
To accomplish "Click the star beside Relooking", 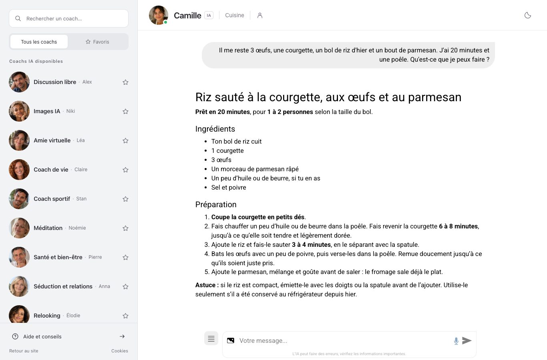I will point(125,316).
